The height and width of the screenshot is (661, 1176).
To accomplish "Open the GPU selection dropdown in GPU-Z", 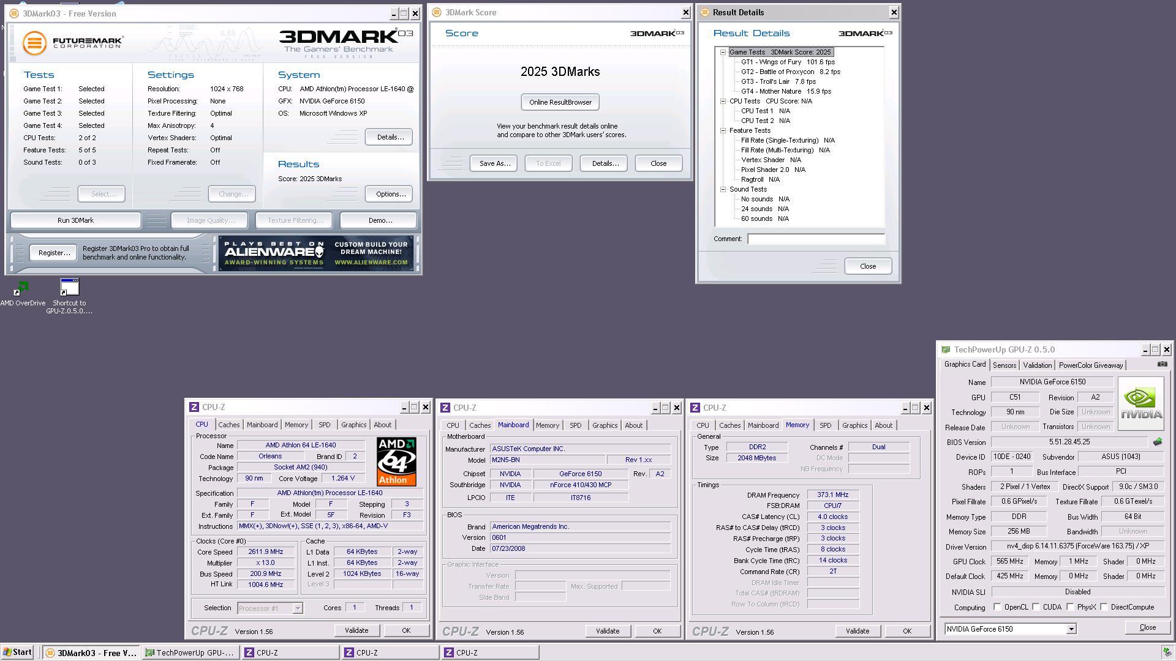I will tap(1071, 629).
